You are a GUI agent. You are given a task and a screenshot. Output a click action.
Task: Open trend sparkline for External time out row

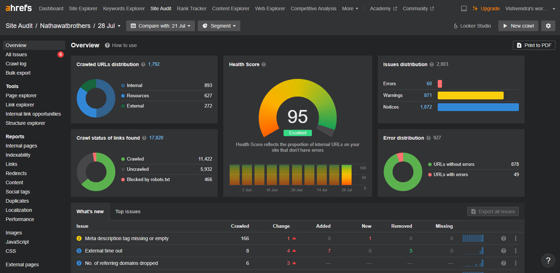click(x=473, y=251)
